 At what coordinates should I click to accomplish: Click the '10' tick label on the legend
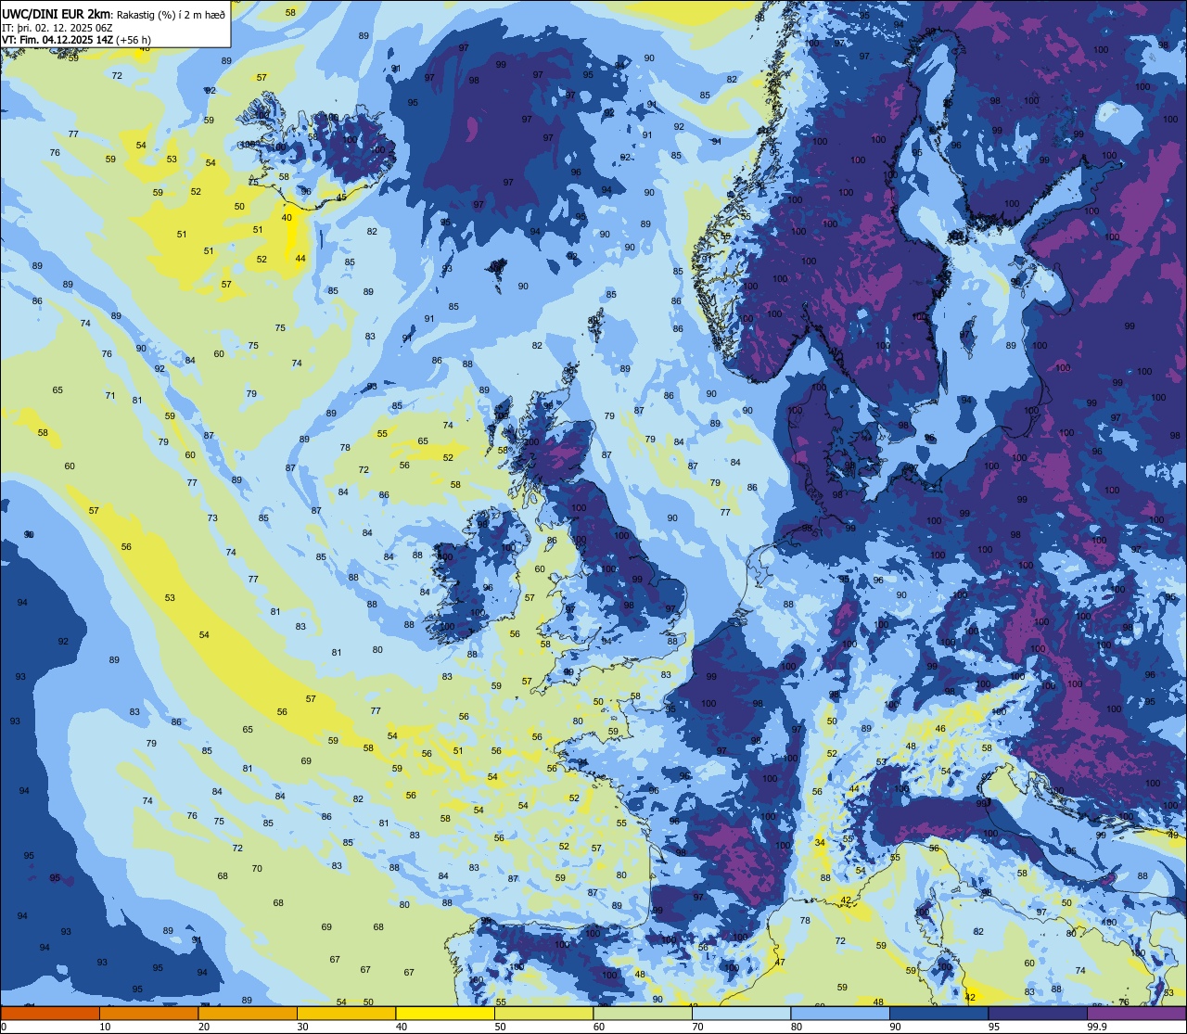pos(105,1027)
